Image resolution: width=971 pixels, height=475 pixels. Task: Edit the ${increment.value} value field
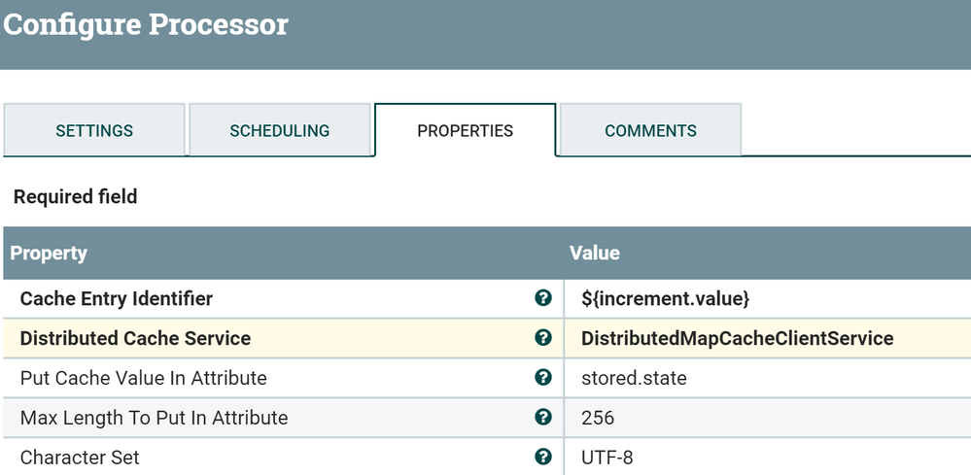(665, 299)
